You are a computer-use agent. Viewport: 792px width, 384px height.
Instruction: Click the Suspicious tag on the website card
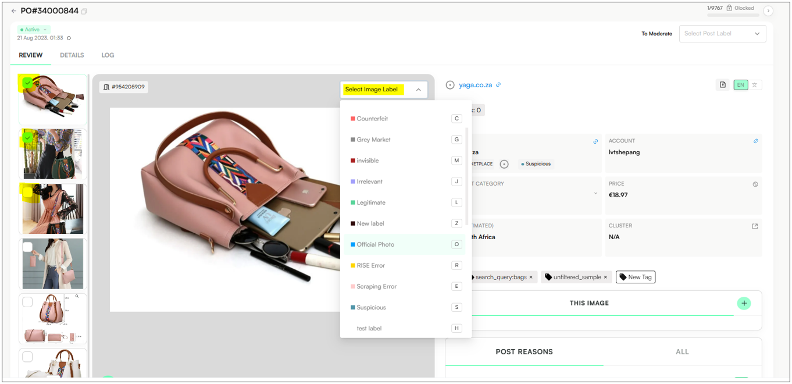536,164
